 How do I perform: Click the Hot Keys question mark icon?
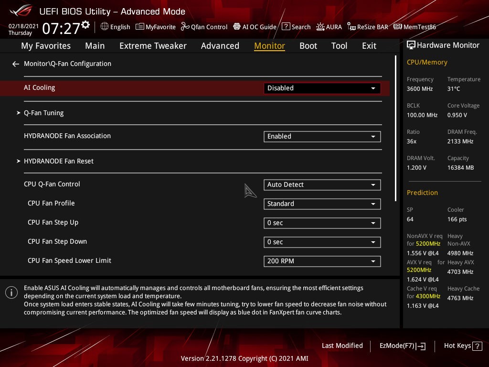pyautogui.click(x=477, y=346)
